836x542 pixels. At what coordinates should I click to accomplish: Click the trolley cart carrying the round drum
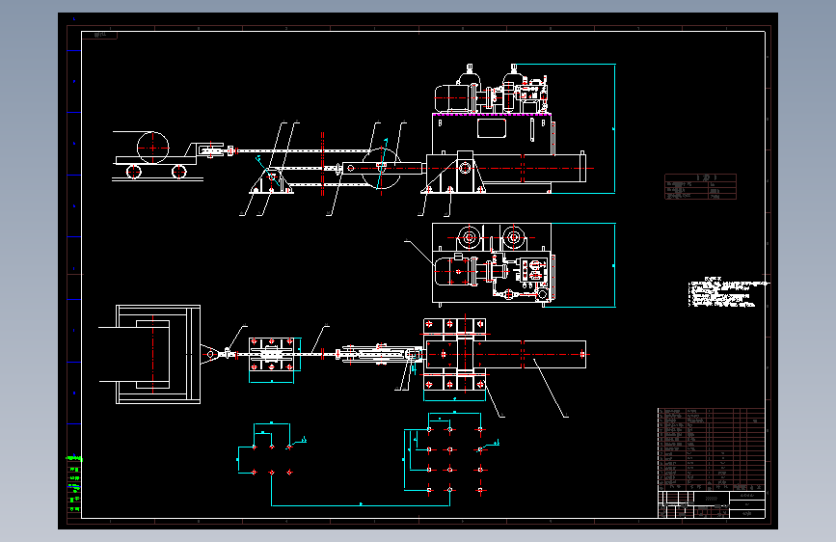[158, 156]
